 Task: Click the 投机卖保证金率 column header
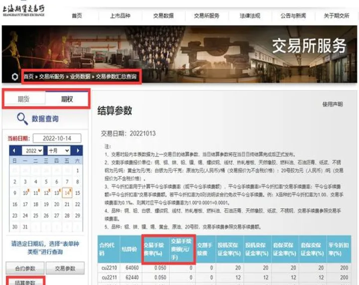point(257,249)
